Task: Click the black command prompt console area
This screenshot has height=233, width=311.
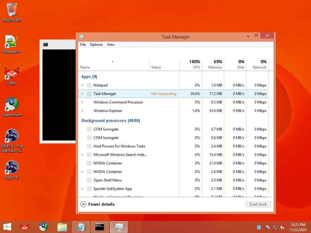Action: click(59, 95)
